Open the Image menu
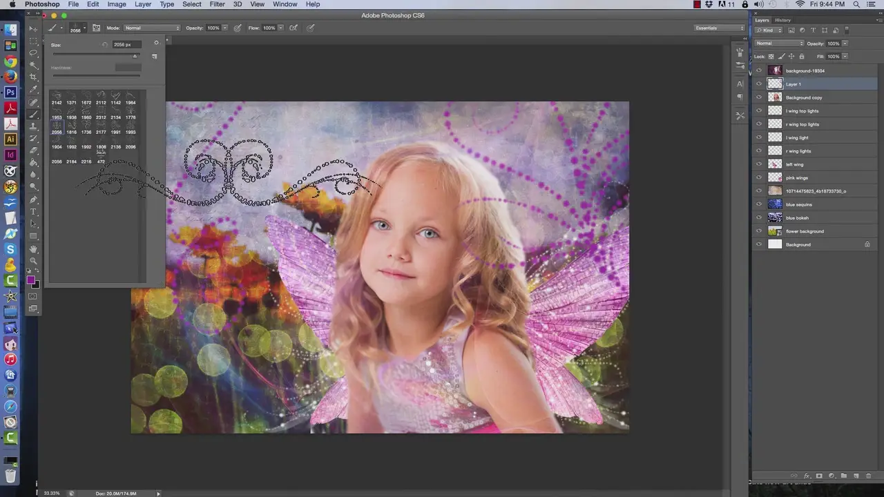This screenshot has height=497, width=884. coord(117,4)
